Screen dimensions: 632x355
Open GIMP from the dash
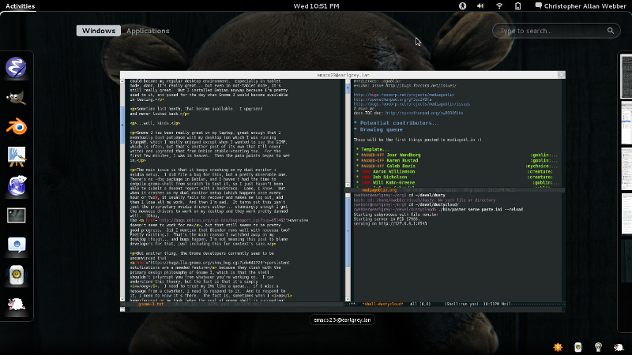click(x=16, y=97)
